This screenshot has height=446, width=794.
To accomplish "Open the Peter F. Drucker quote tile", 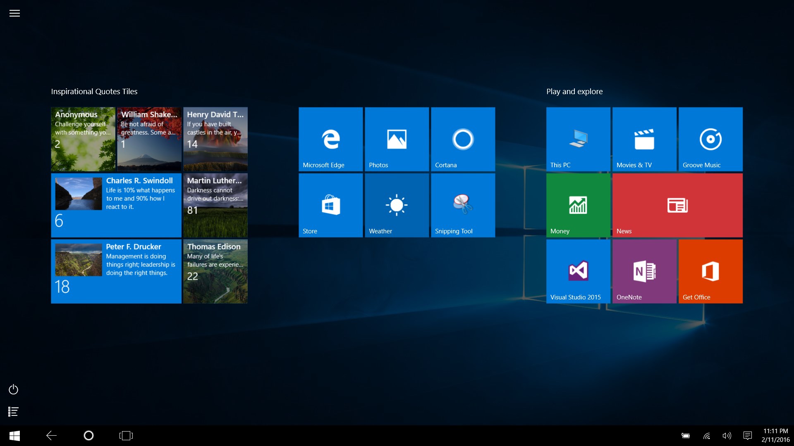I will [x=116, y=271].
